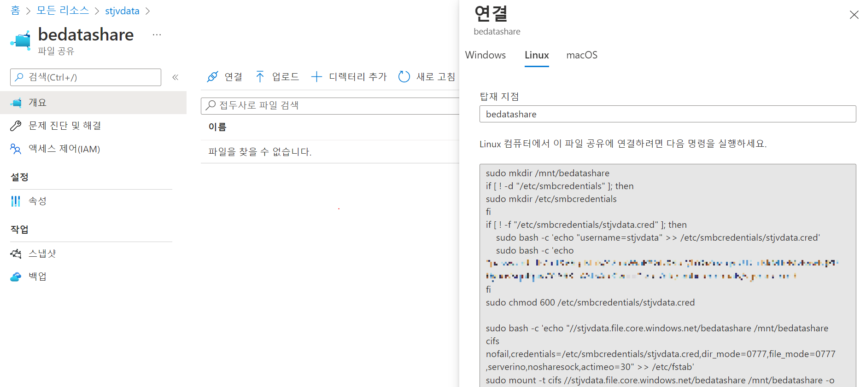Click the wrench icon for 문제 진단
The height and width of the screenshot is (387, 866).
(x=16, y=126)
